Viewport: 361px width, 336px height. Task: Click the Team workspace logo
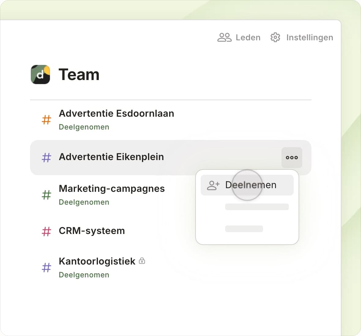(40, 75)
